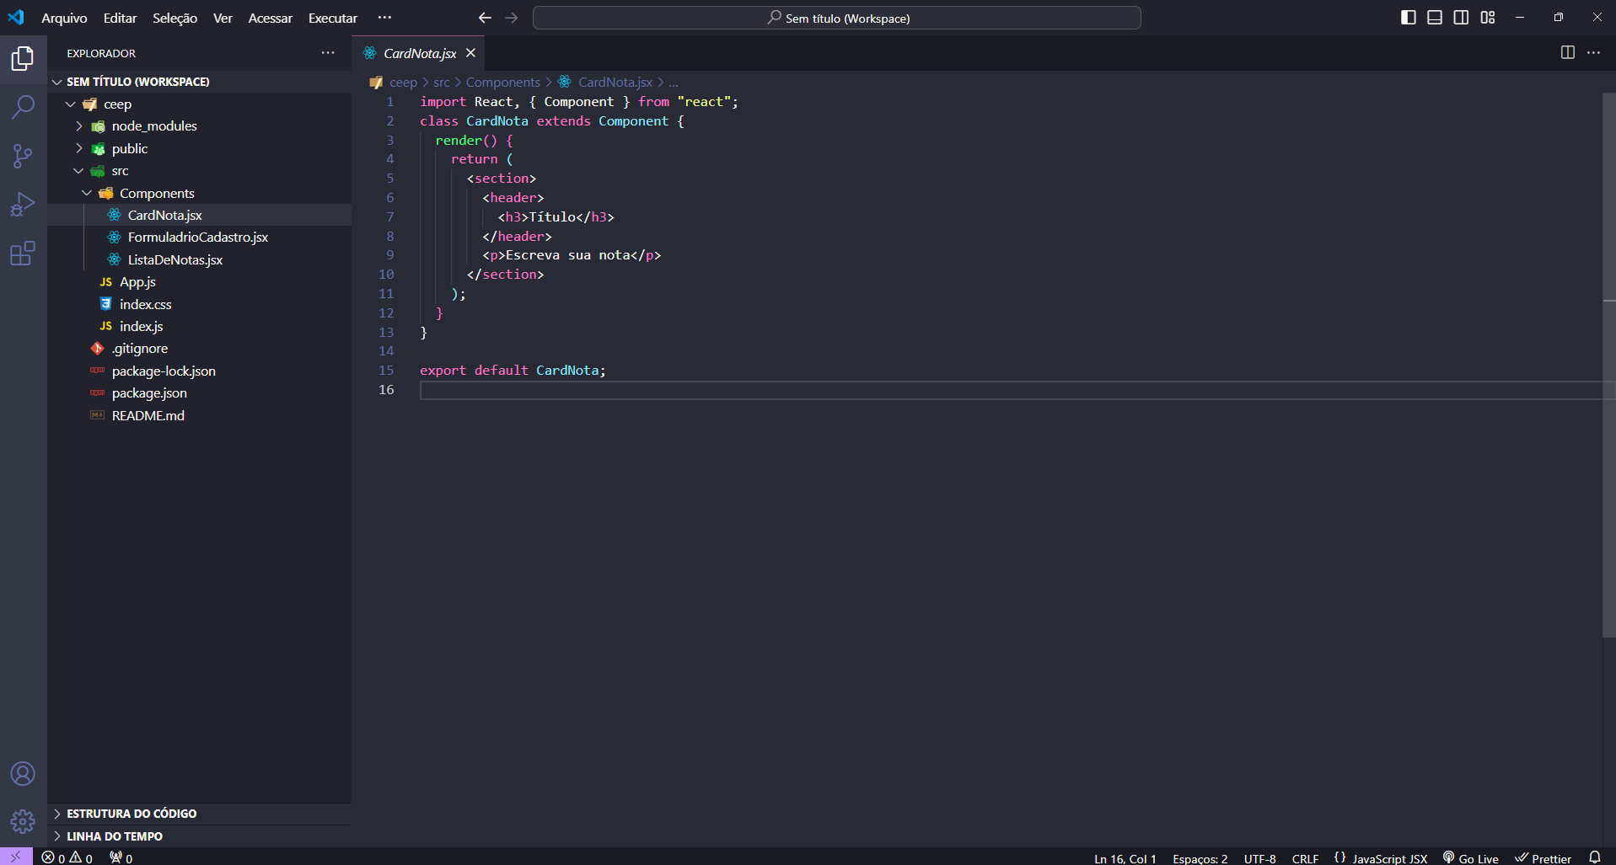Close the CardNota.jsx tab
The width and height of the screenshot is (1616, 865).
coord(470,53)
